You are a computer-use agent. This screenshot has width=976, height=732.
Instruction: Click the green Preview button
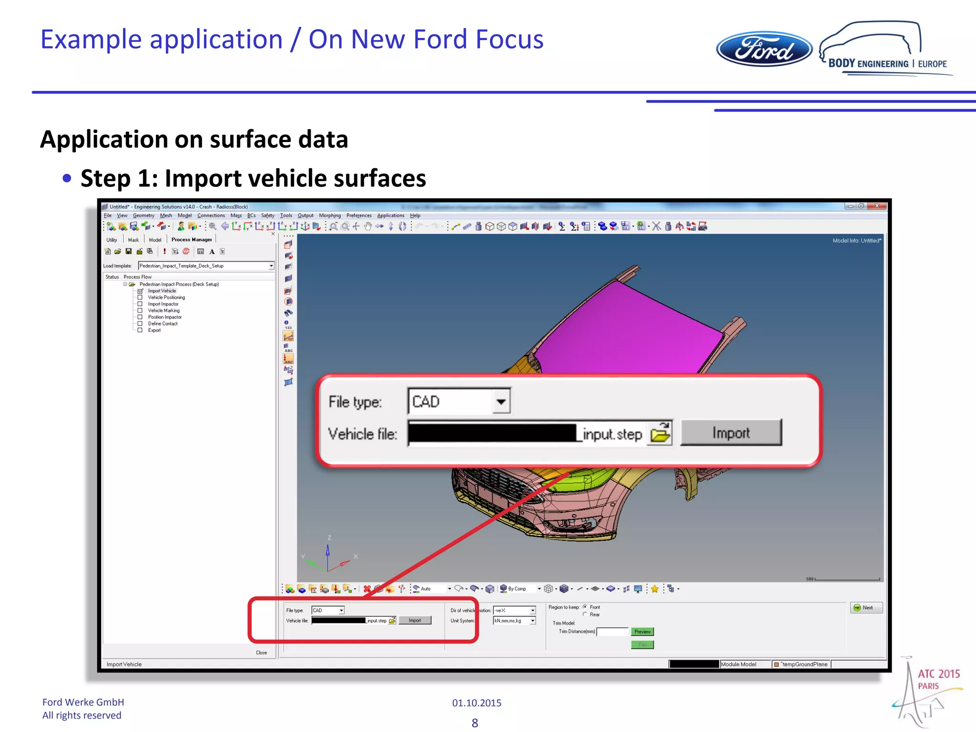point(642,632)
